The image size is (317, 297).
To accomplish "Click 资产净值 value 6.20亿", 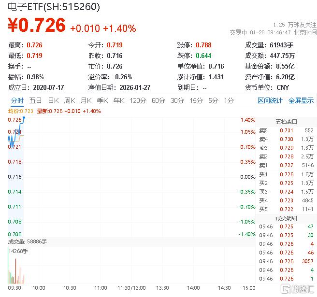I will click(x=285, y=77).
